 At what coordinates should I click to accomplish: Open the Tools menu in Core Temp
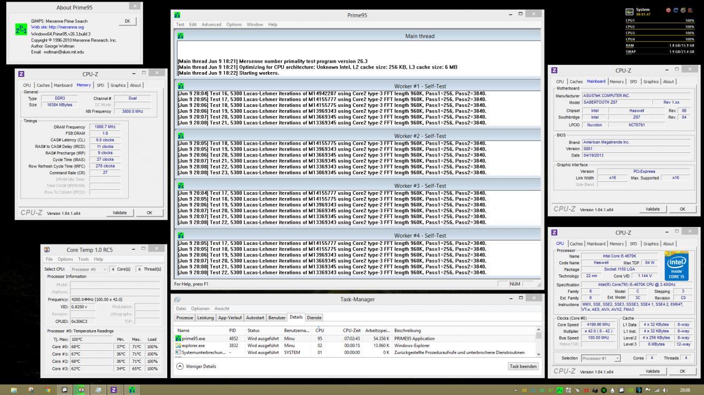pyautogui.click(x=83, y=259)
